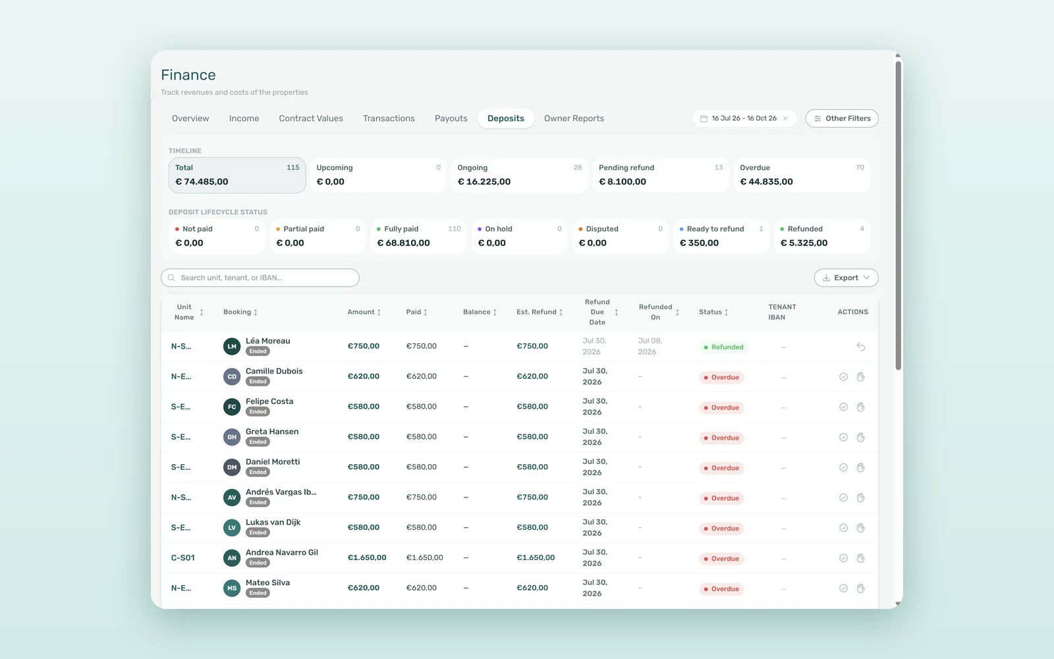Image resolution: width=1054 pixels, height=659 pixels.
Task: Clear the date range with the x icon
Action: (785, 119)
